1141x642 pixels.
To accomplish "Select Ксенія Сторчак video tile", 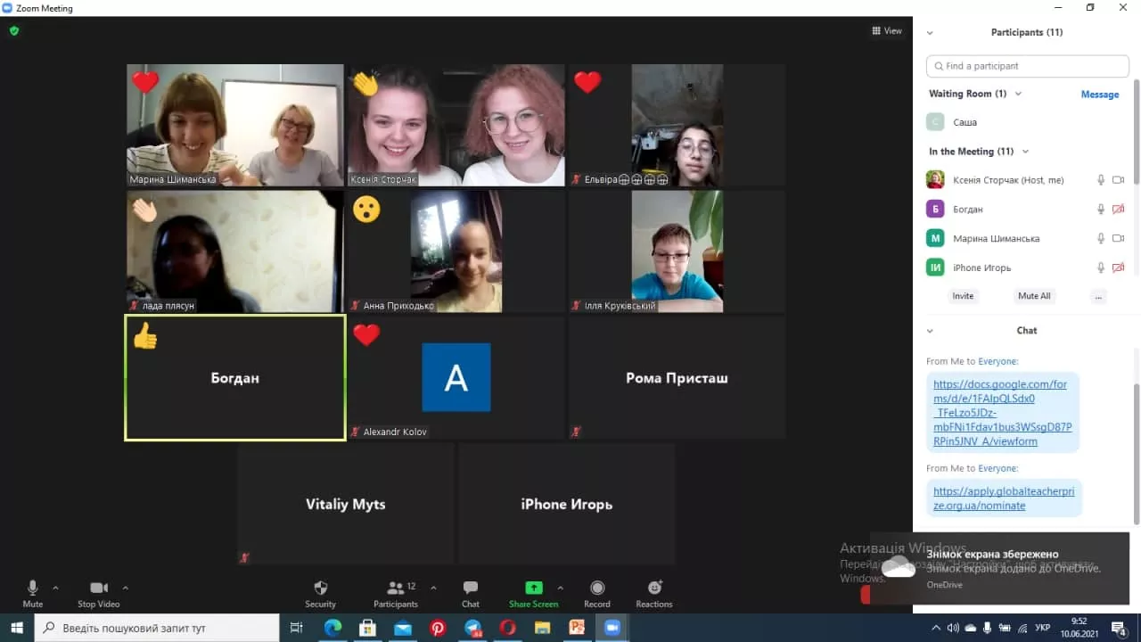I will coord(456,125).
